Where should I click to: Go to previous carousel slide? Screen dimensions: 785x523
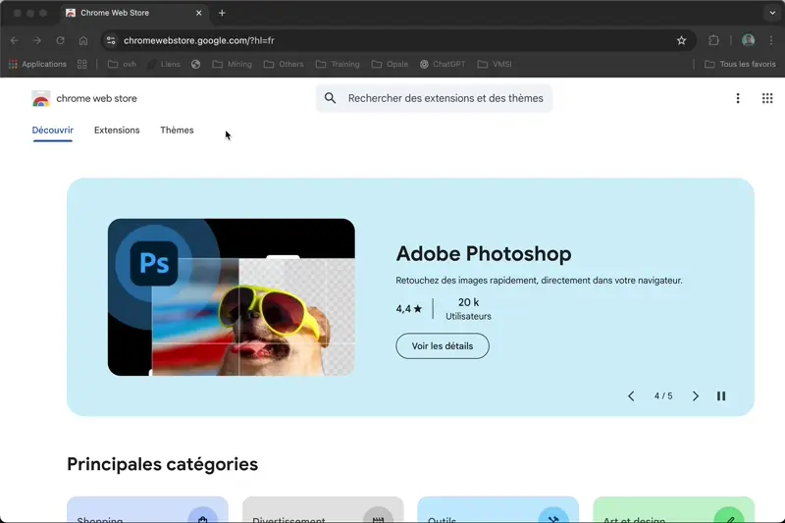coord(631,395)
